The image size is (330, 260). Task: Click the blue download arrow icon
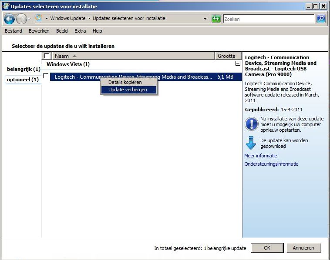point(251,143)
